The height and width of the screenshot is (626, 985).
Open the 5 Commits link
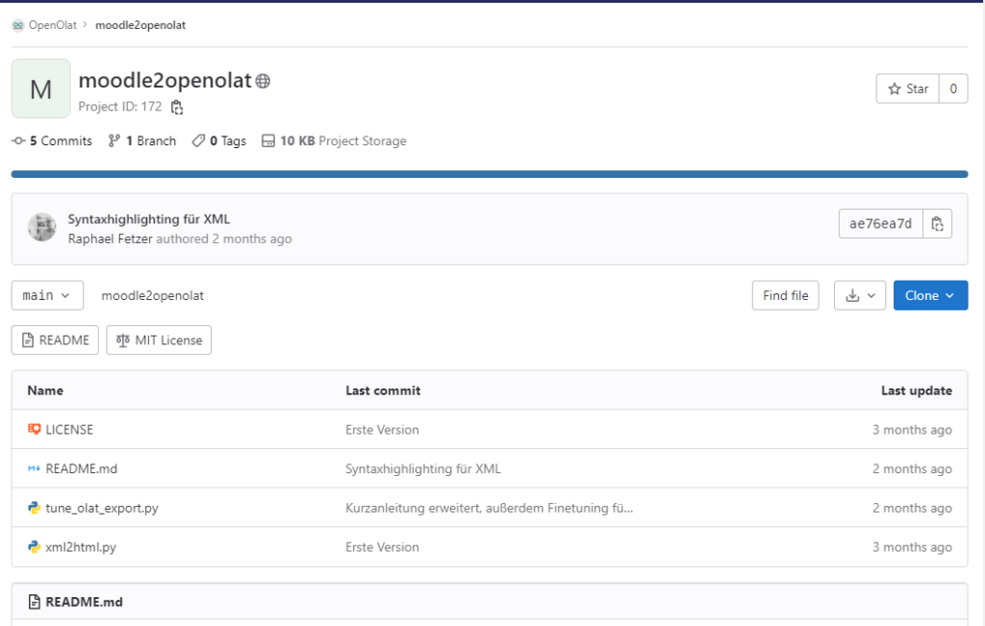point(52,140)
